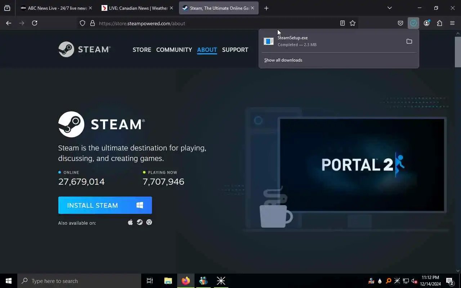
Task: Switch to Firefox on taskbar
Action: coord(186,281)
